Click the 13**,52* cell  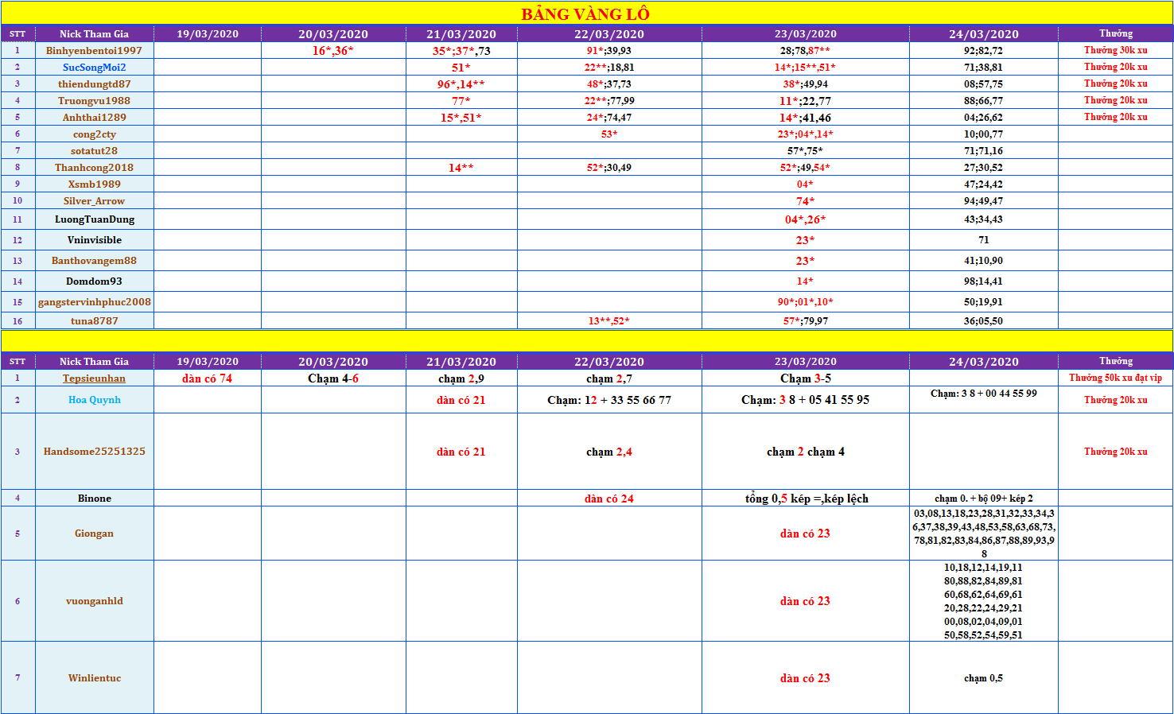coord(609,320)
